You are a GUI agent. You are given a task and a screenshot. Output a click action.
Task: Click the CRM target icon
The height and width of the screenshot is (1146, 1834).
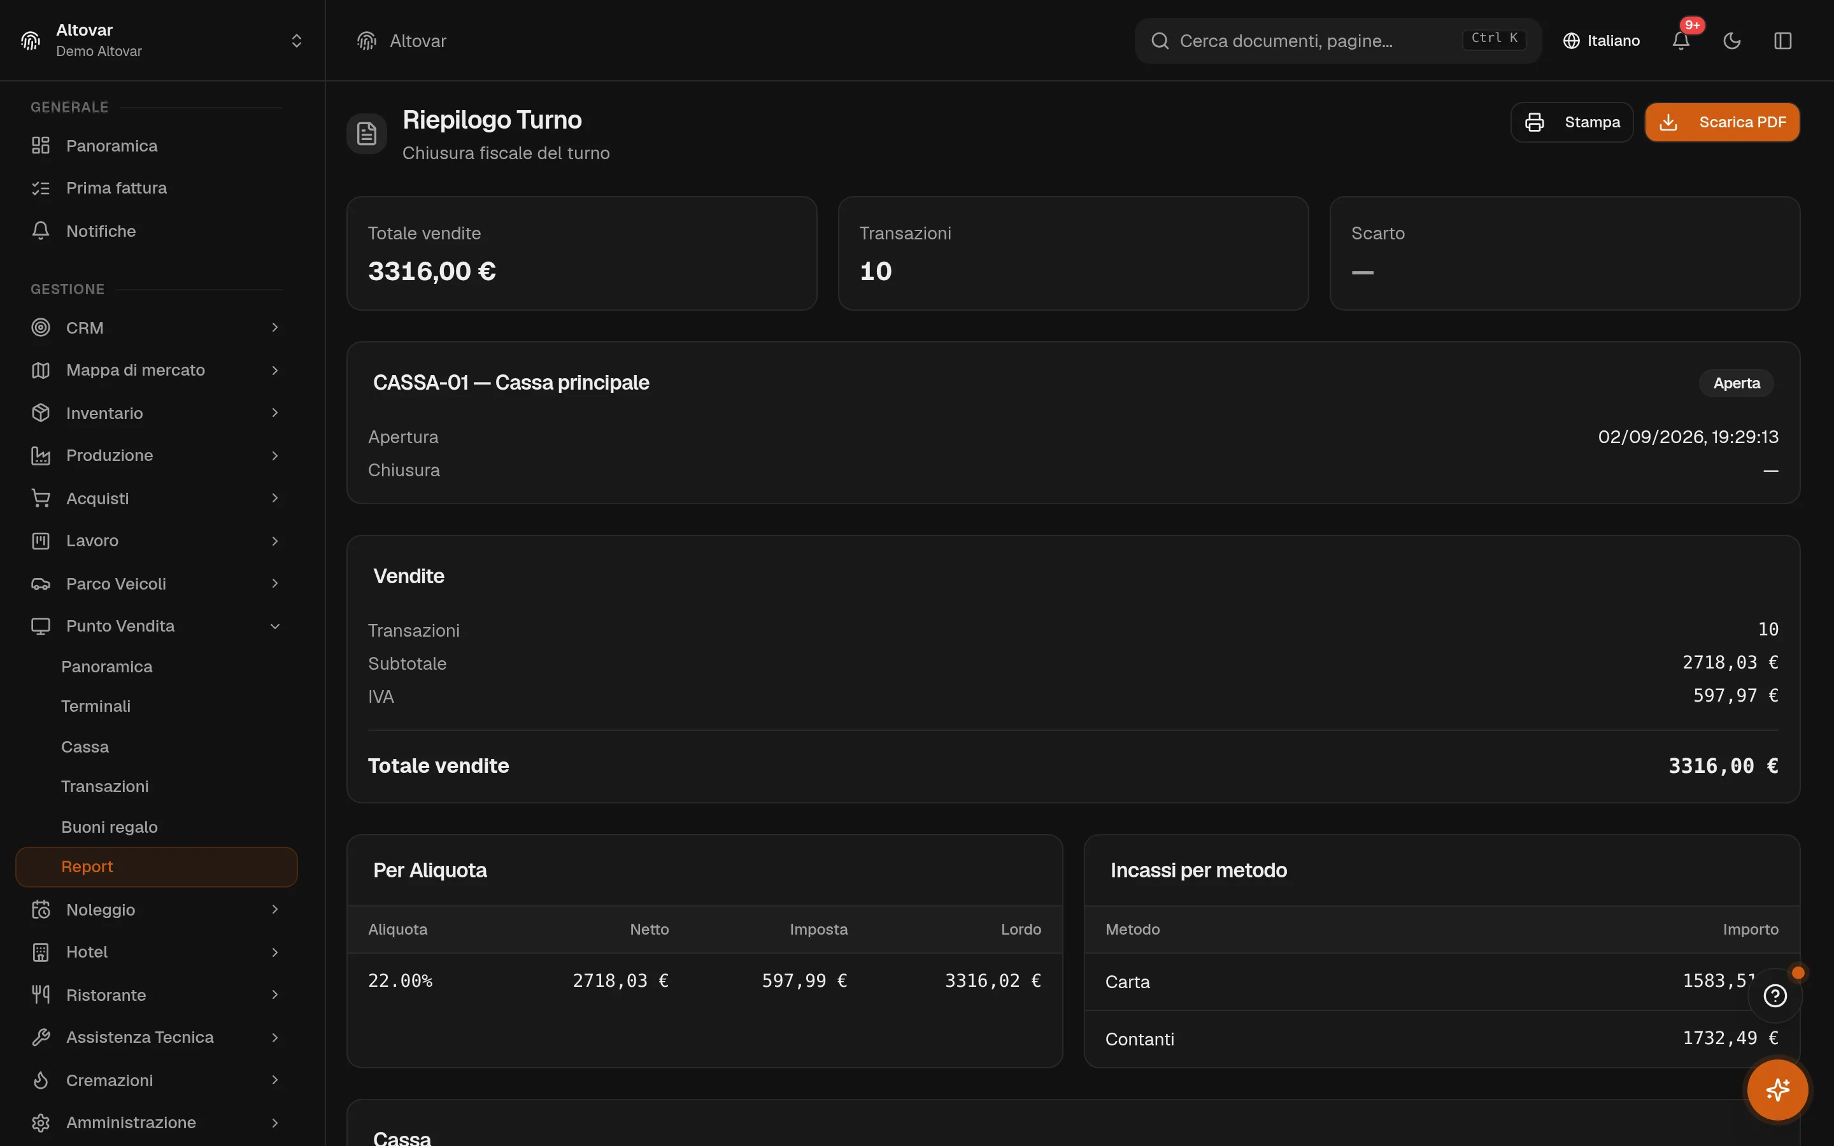coord(41,327)
